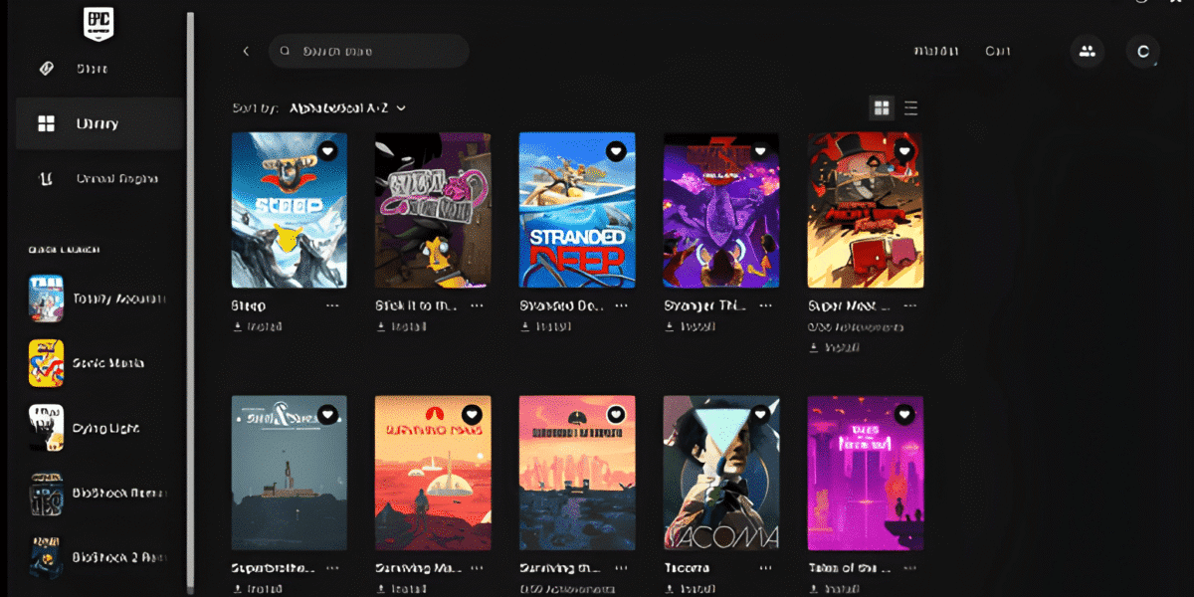The image size is (1194, 597).
Task: Open options menu for Stranded Deep
Action: pos(622,305)
